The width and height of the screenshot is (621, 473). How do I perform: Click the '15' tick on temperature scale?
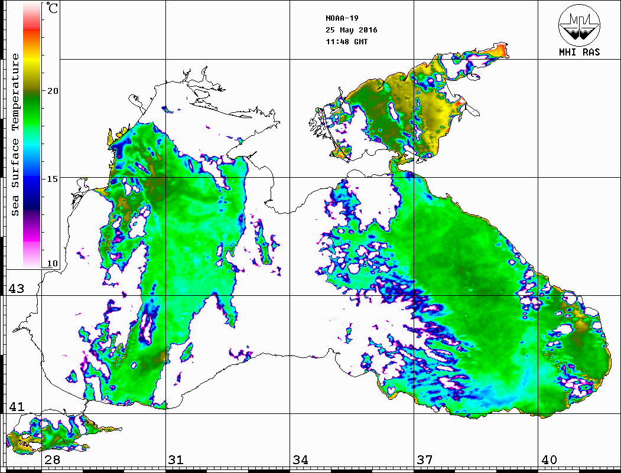click(x=53, y=179)
